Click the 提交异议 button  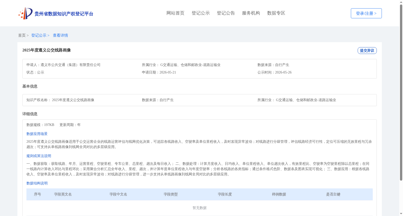[367, 50]
